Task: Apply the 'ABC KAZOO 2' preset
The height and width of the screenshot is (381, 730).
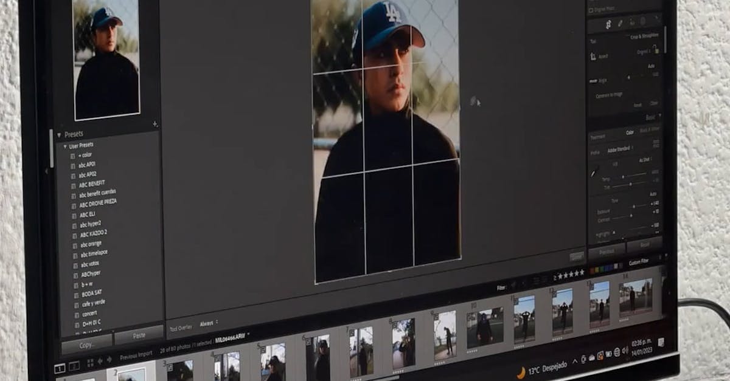Action: (x=93, y=233)
